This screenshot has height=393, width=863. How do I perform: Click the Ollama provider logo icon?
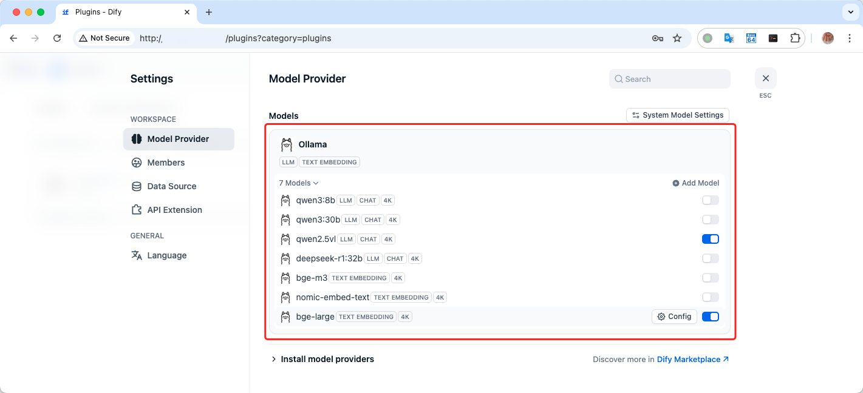click(x=287, y=145)
